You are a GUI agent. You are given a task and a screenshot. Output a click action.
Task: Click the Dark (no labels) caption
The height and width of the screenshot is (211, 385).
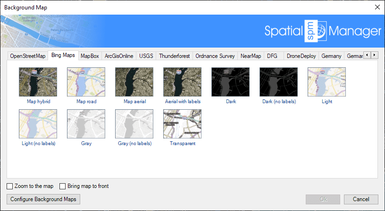(279, 101)
